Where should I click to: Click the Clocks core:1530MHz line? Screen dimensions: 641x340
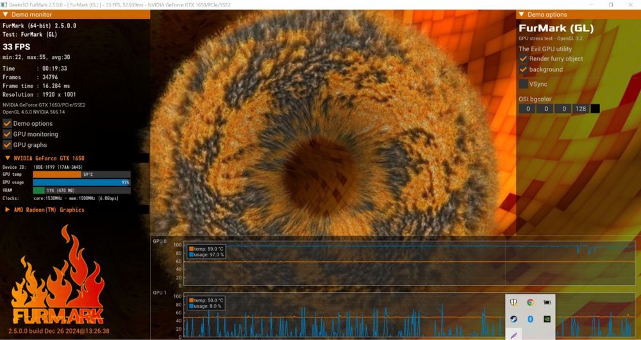pos(60,198)
